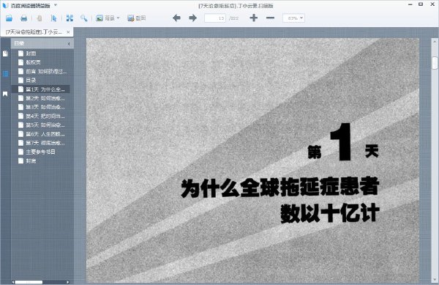This screenshot has height=285, width=439.
Task: Click the scroll up arrow of page view
Action: (x=435, y=42)
